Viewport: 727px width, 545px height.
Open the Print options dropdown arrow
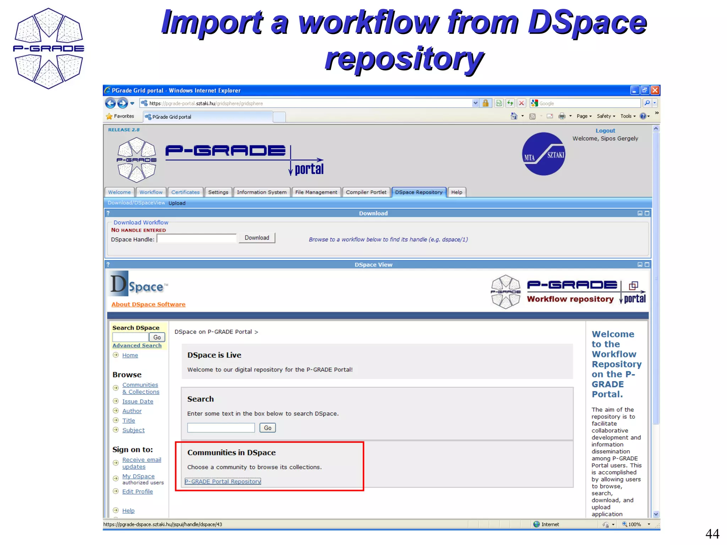click(x=570, y=116)
